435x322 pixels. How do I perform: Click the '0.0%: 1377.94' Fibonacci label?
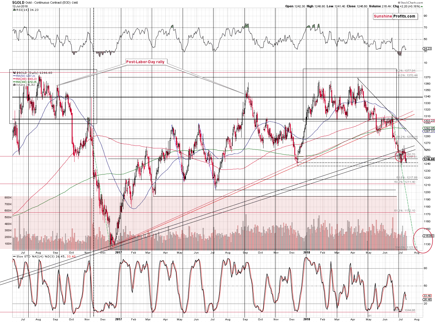coord(406,71)
